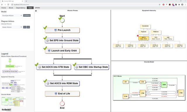Click the CPM state in AOCS Modes
The height and width of the screenshot is (112, 187).
[x=143, y=93]
